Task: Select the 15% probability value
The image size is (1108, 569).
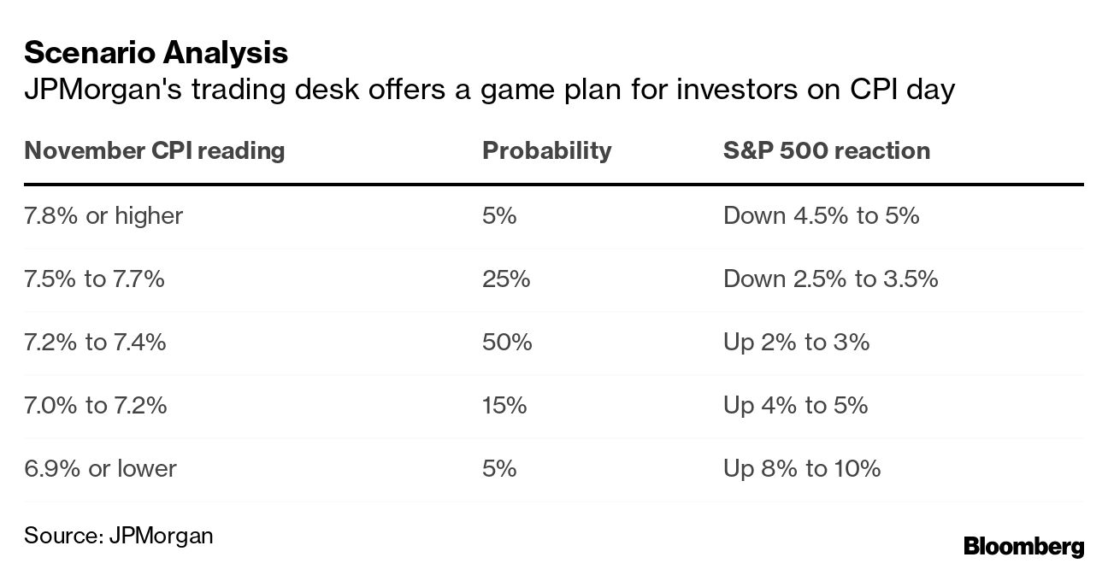Action: click(x=504, y=405)
